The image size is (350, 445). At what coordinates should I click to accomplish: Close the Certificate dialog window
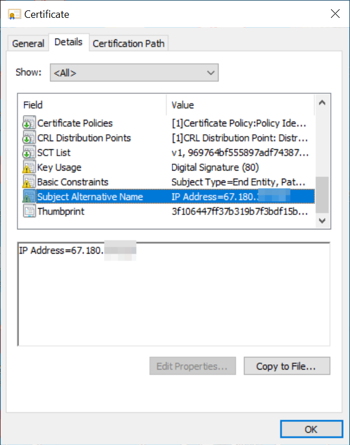(x=334, y=14)
